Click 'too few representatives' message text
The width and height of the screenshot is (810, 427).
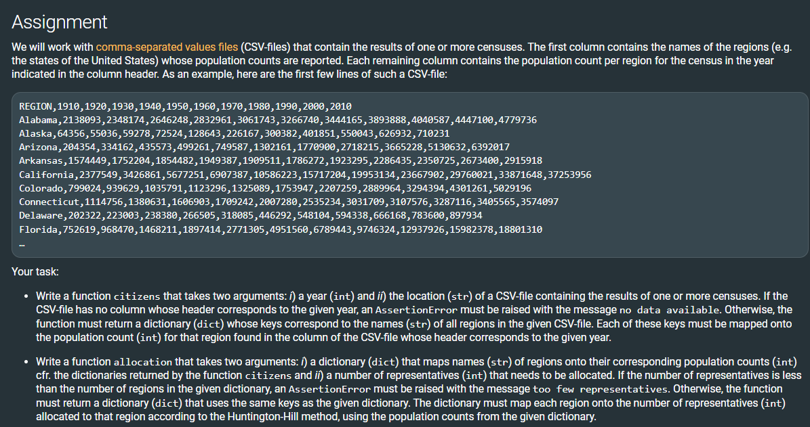(x=601, y=389)
